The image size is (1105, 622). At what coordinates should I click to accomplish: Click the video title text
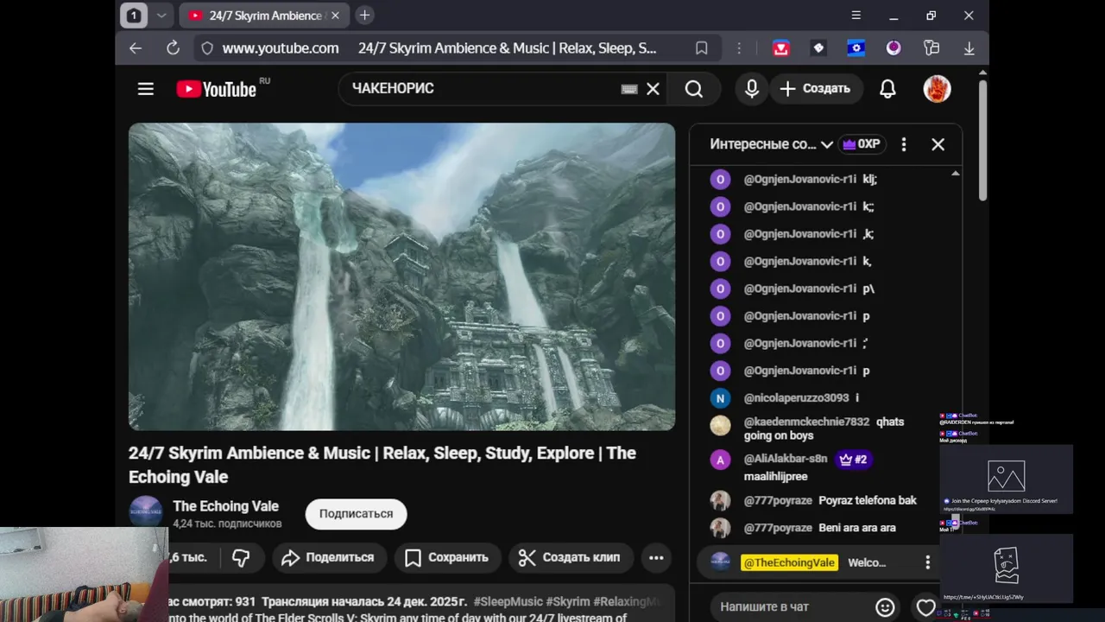pos(382,465)
